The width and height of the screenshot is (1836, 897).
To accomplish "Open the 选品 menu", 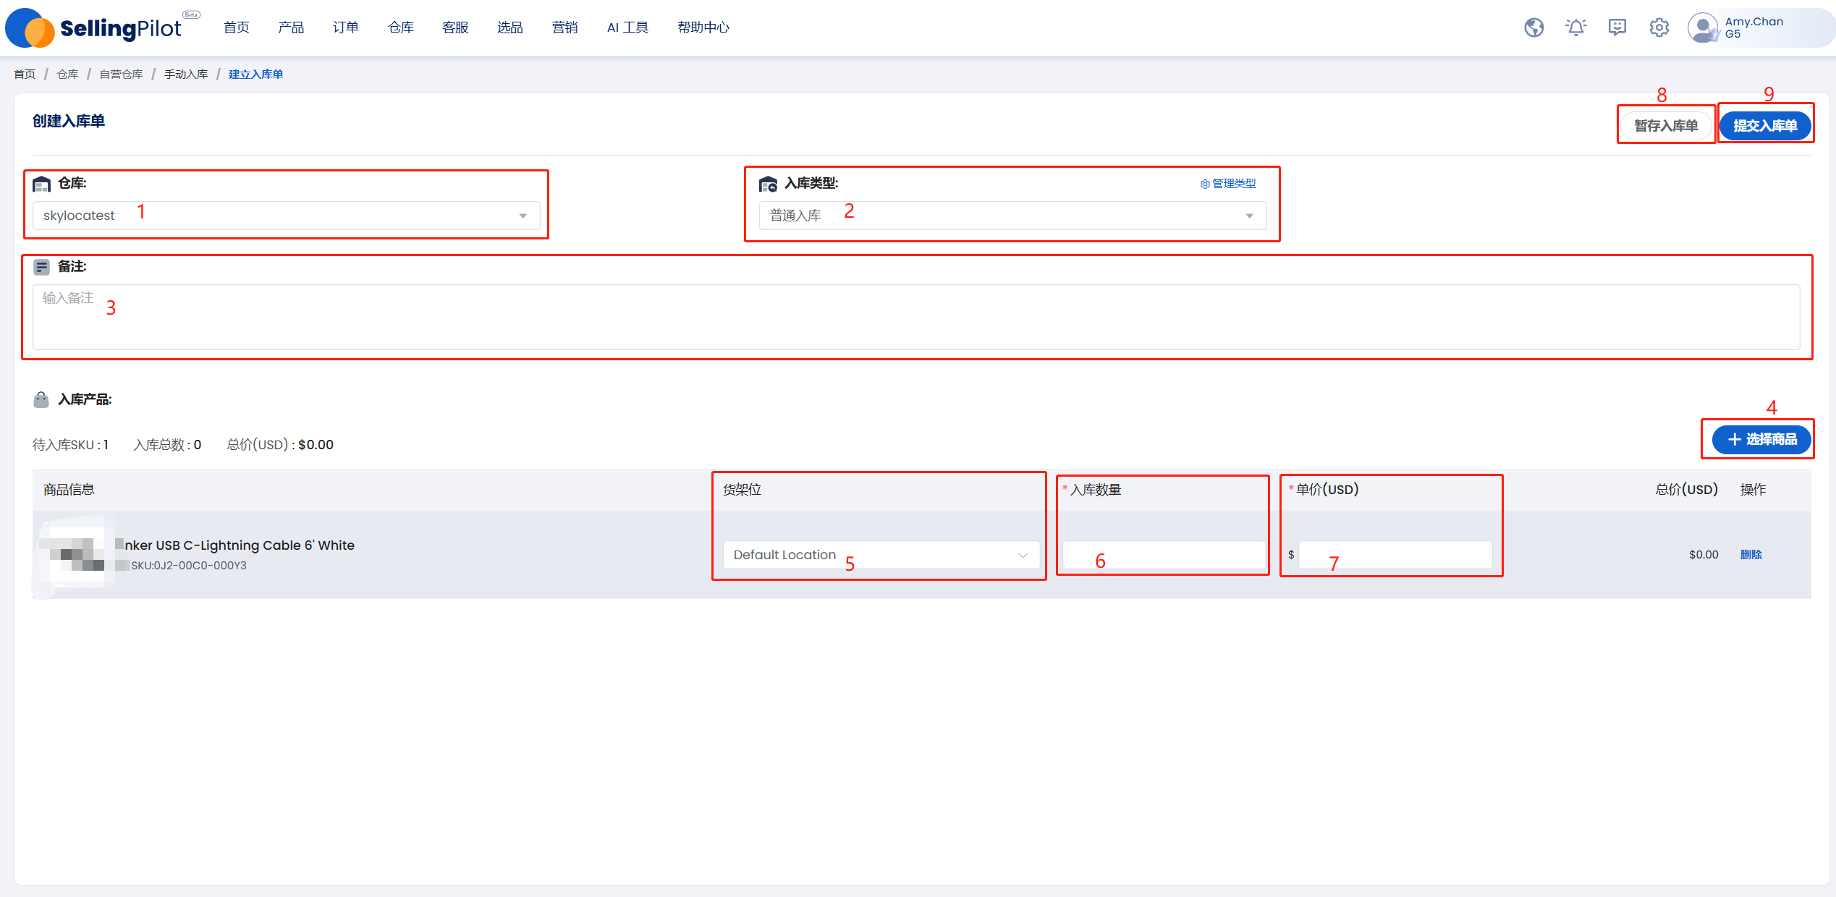I will pos(510,27).
